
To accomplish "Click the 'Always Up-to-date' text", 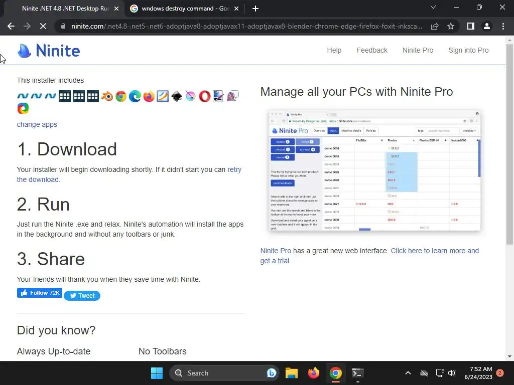I will pos(54,351).
